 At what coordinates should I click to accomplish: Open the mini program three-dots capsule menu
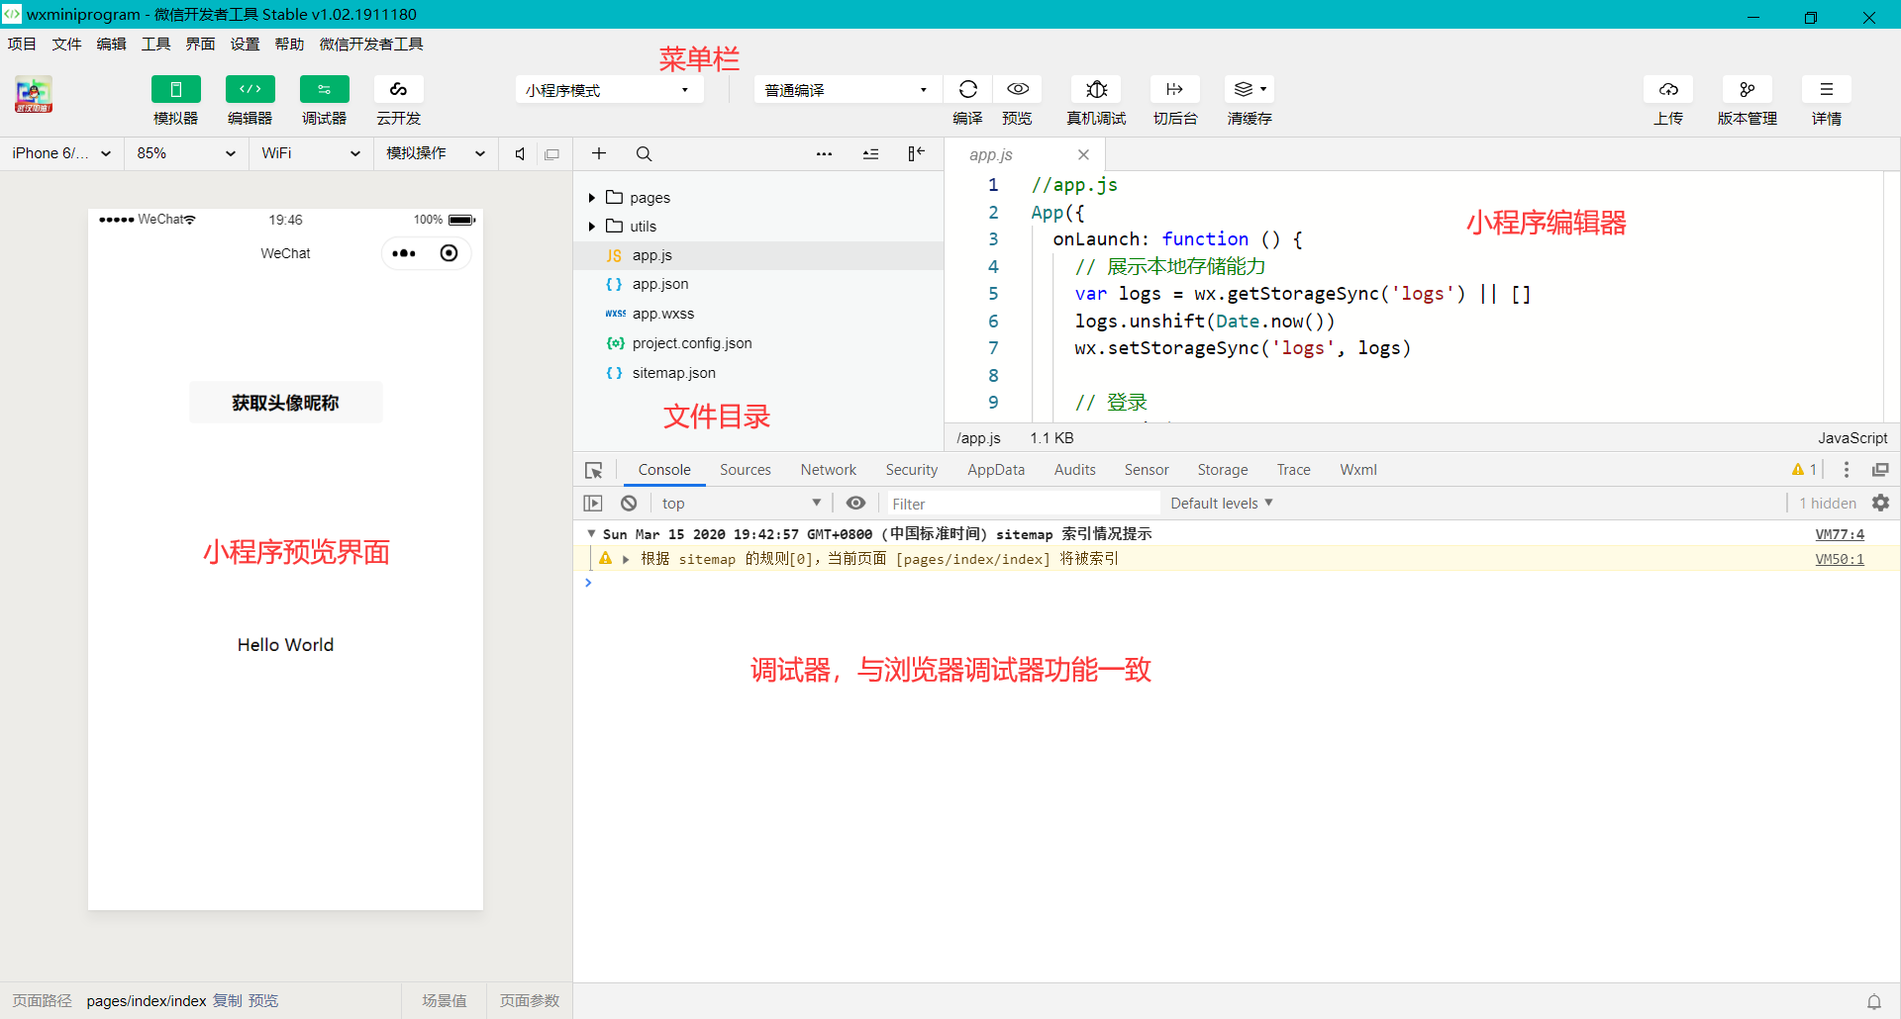tap(404, 253)
